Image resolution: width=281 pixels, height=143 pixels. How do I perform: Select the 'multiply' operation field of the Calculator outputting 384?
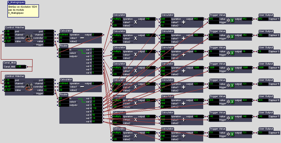pyautogui.click(x=117, y=100)
